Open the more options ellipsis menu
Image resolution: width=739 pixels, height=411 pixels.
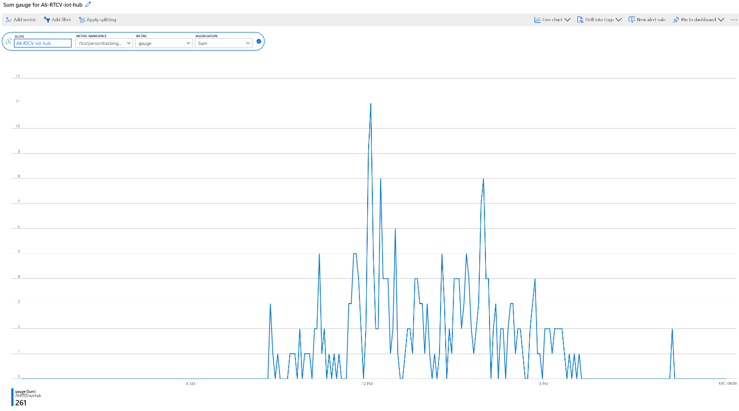734,20
